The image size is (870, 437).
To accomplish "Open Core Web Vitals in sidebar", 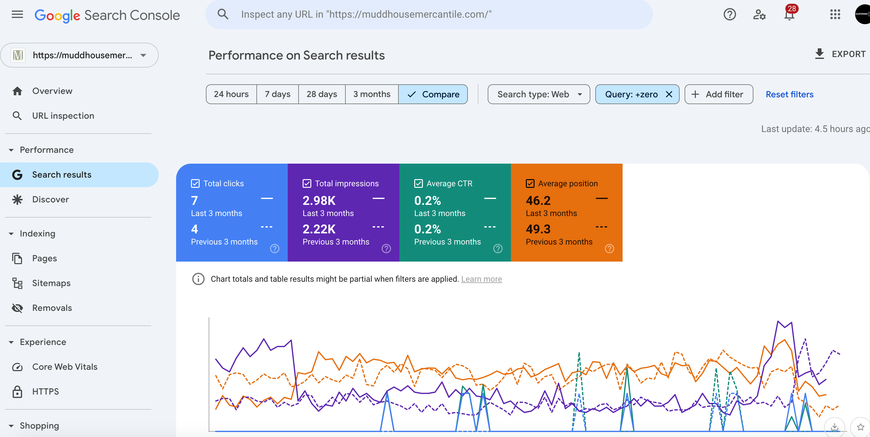I will [64, 367].
